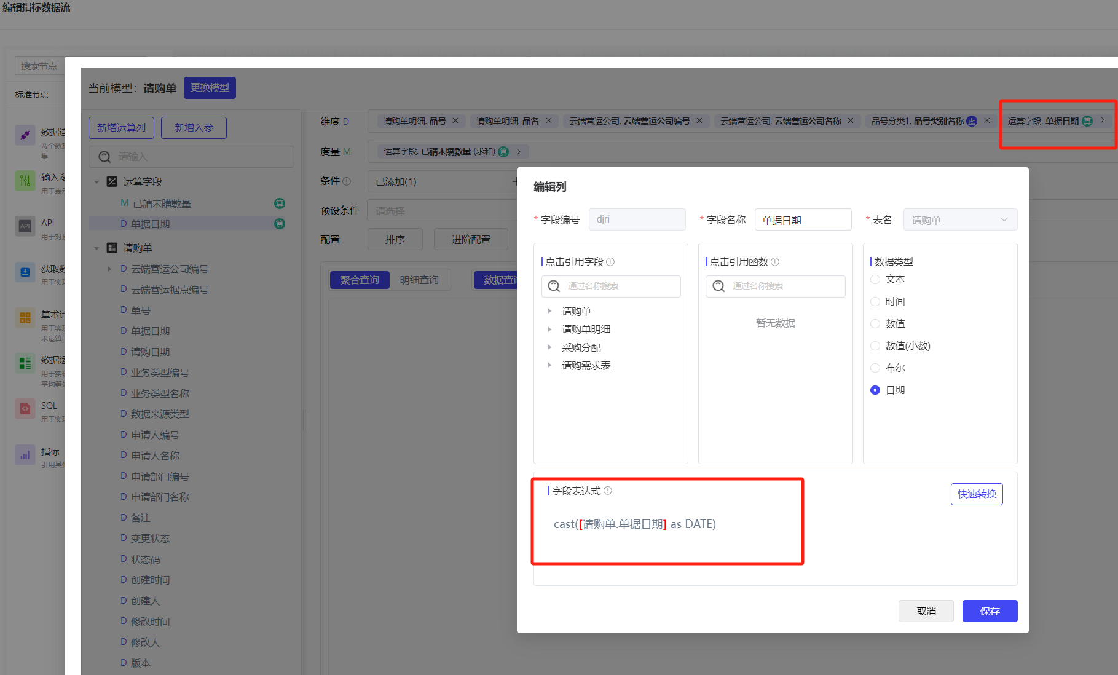This screenshot has width=1118, height=675.
Task: Select 请购日期 field in left tree
Action: click(x=150, y=352)
